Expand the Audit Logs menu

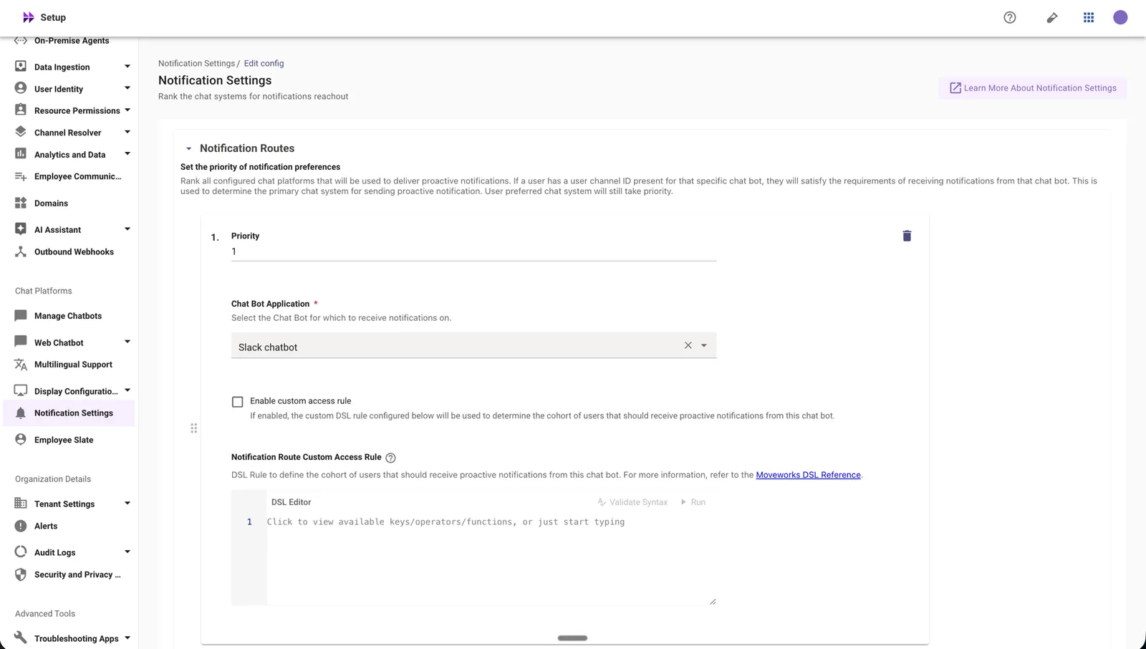coord(127,552)
